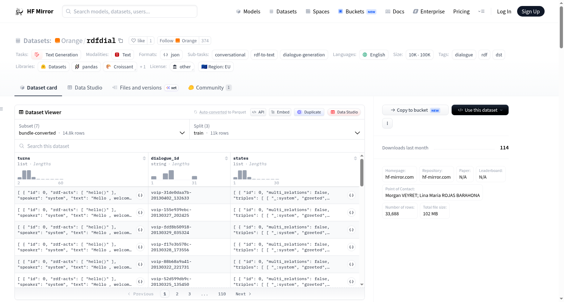Copy the dataset name rdfdial icon
Viewport: 564px width, 302px height.
[x=121, y=41]
